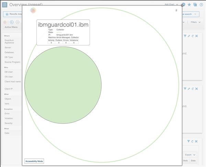
Task: Open the copy dashboard icon
Action: (195, 4)
